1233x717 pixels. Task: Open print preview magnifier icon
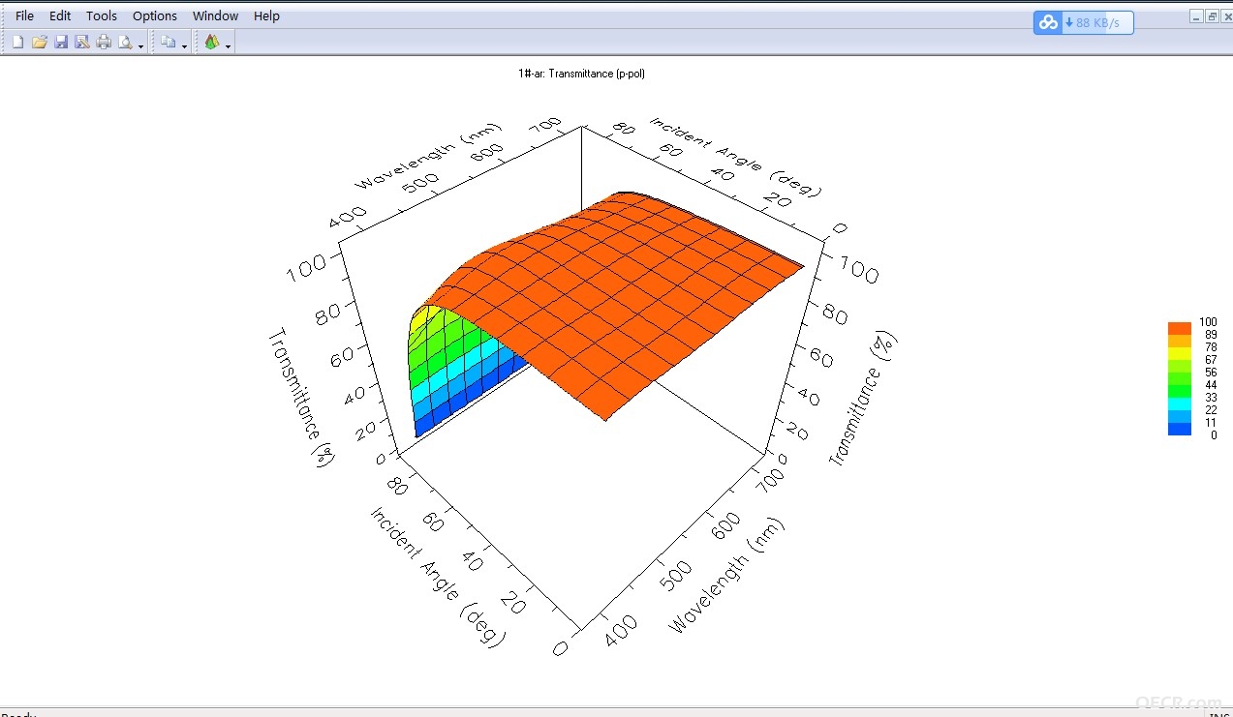[125, 43]
